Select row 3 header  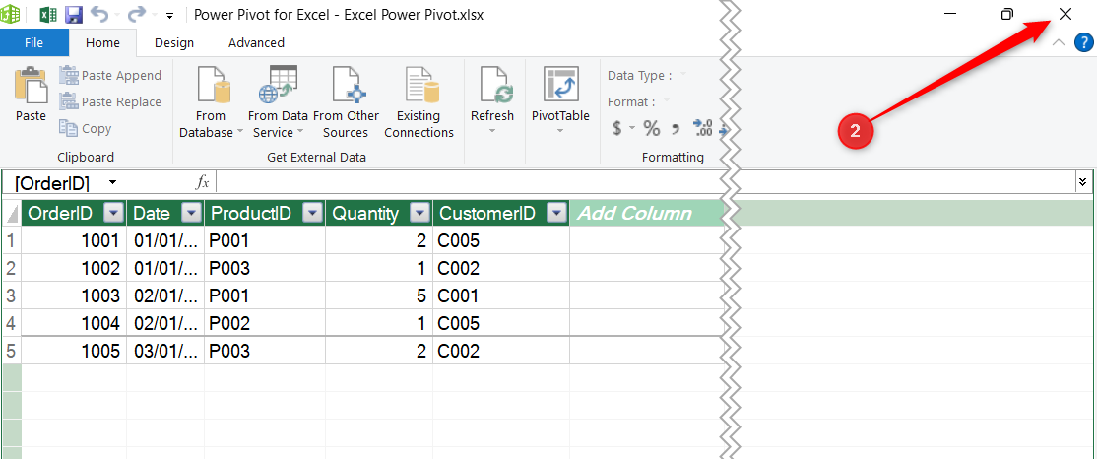click(x=11, y=295)
